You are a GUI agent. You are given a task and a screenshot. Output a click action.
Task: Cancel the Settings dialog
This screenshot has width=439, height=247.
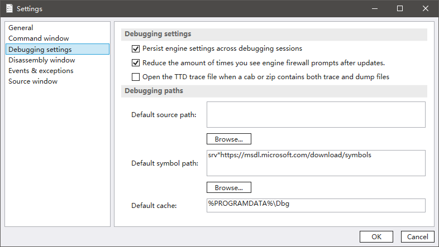(x=417, y=236)
